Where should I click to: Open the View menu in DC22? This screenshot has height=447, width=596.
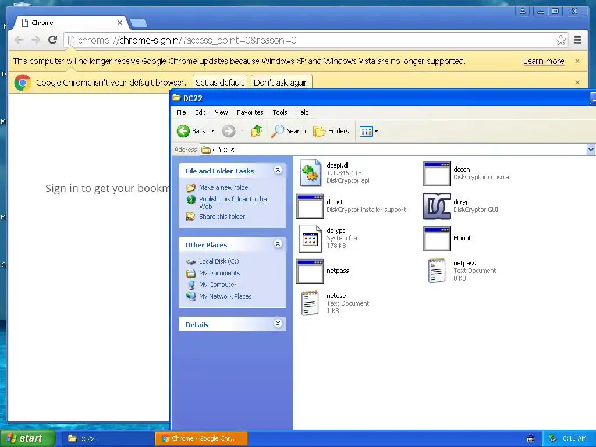point(221,112)
